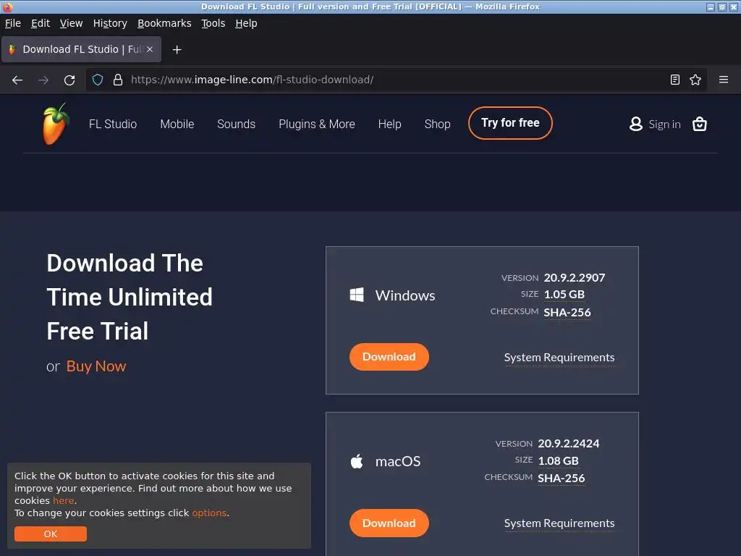
Task: Go back with the browser back arrow
Action: (17, 80)
